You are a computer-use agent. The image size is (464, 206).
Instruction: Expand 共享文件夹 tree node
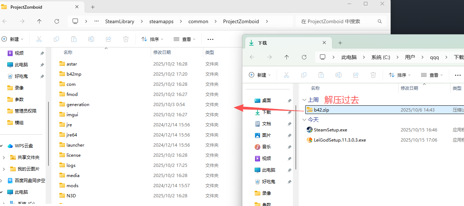click(4, 157)
